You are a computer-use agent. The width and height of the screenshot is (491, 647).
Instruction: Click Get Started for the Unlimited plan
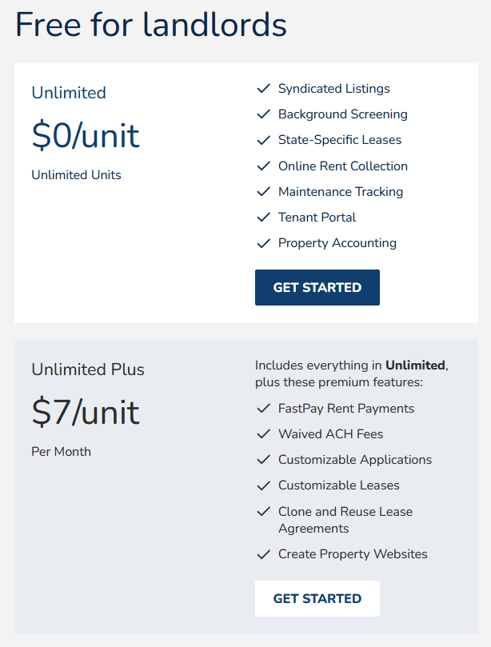(x=317, y=288)
